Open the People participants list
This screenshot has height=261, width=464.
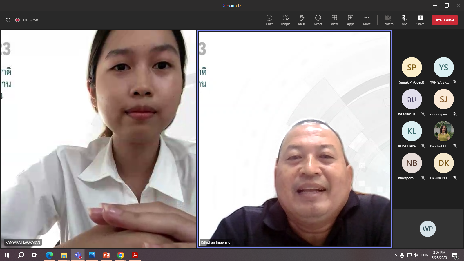click(286, 20)
